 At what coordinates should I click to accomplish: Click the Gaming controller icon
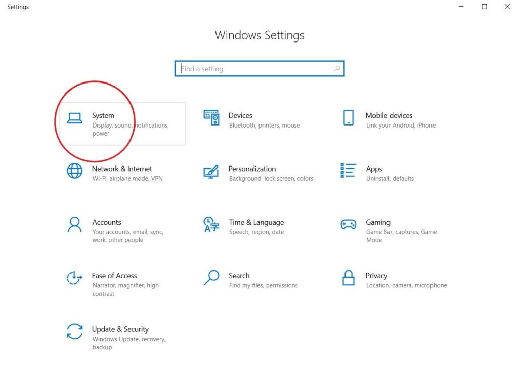point(348,224)
